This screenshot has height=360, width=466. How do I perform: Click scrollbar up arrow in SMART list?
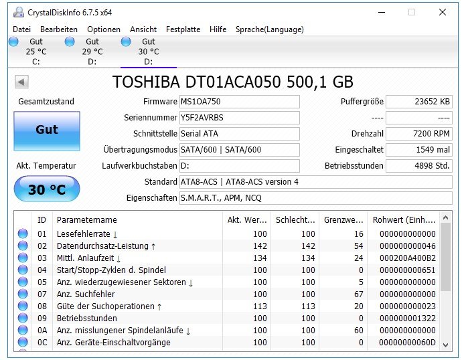coord(445,217)
